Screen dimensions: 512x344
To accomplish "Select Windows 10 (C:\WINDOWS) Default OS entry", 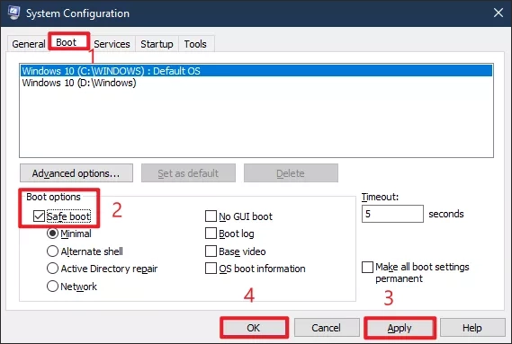I will [256, 71].
